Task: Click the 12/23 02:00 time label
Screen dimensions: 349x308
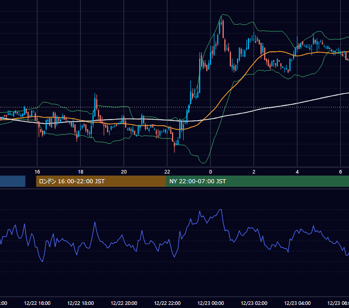Action: [x=254, y=303]
